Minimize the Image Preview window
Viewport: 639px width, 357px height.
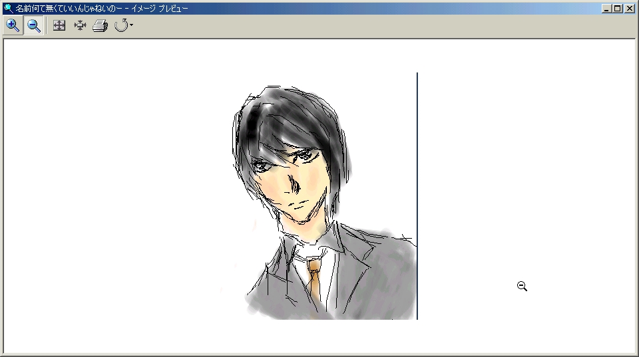(606, 9)
